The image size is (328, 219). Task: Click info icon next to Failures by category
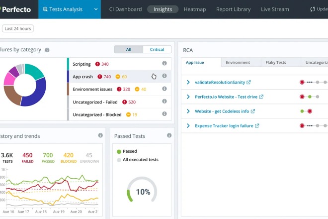47,50
